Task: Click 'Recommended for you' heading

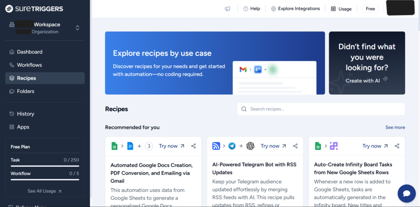Action: tap(132, 127)
